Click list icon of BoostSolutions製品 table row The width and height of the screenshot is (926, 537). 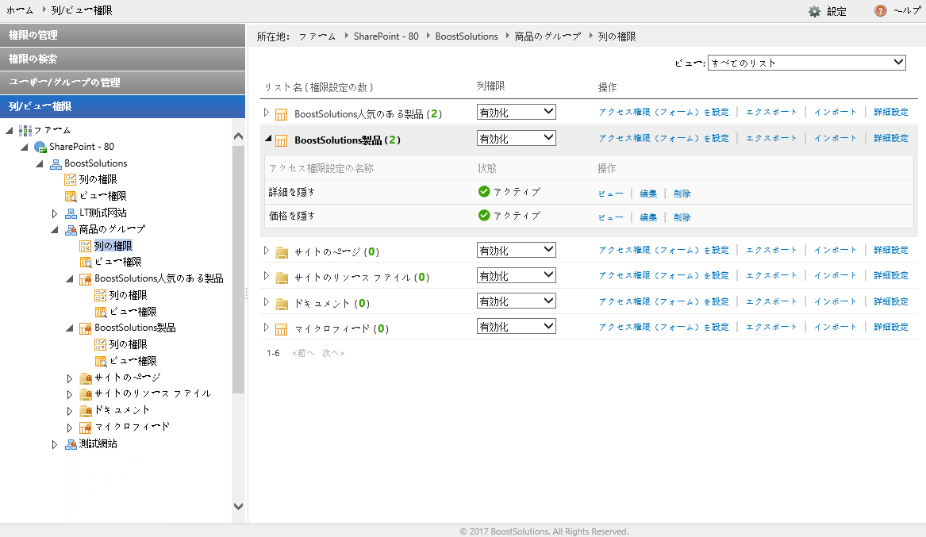[x=282, y=140]
